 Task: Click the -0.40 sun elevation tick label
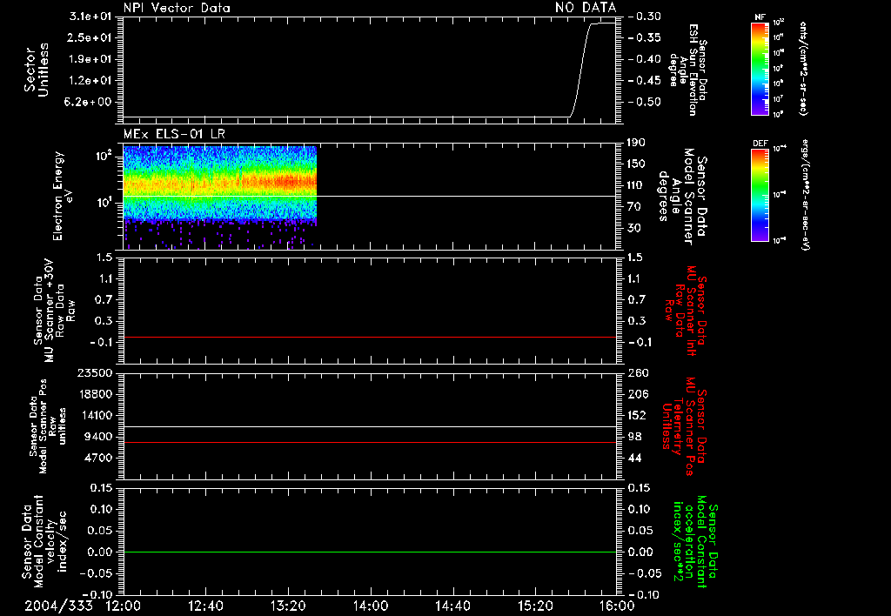[x=645, y=59]
